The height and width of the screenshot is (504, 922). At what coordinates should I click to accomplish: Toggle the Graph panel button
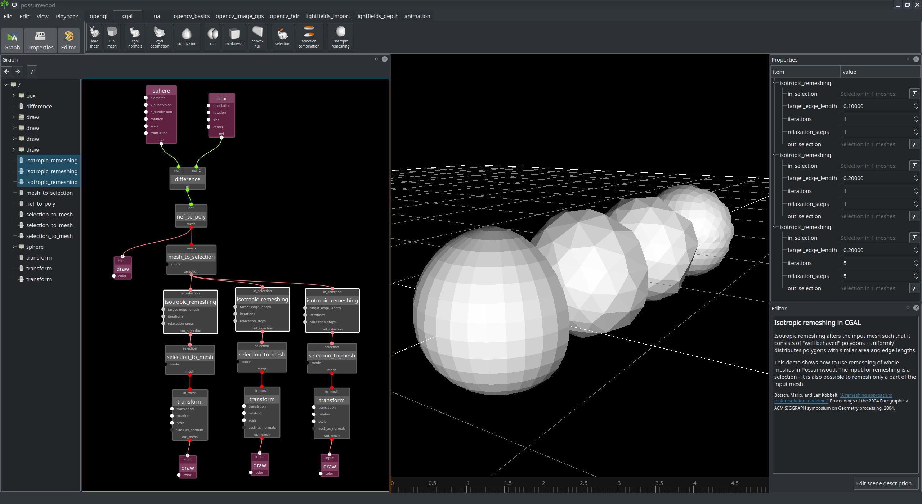[12, 40]
